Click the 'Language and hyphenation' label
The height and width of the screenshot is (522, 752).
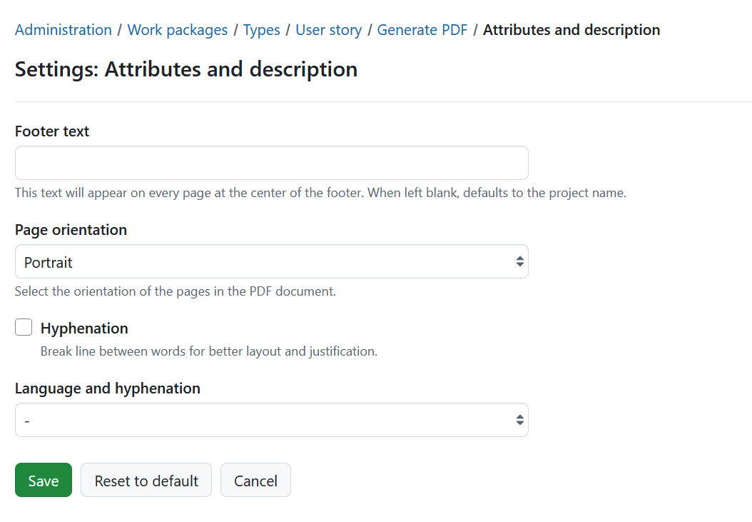click(108, 388)
